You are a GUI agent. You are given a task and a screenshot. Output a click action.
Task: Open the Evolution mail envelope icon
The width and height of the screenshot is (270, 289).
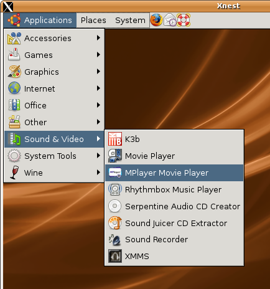coord(170,20)
